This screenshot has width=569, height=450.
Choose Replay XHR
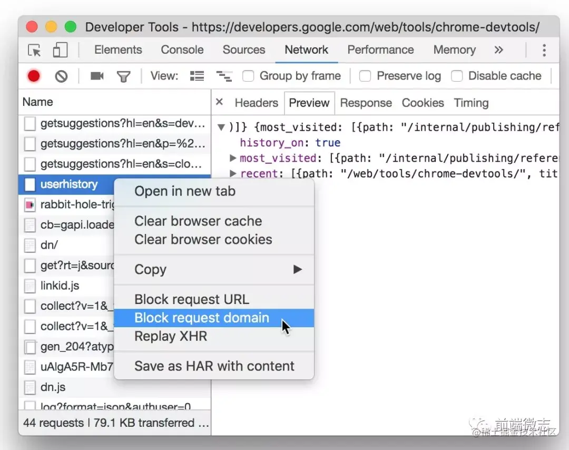click(x=214, y=336)
